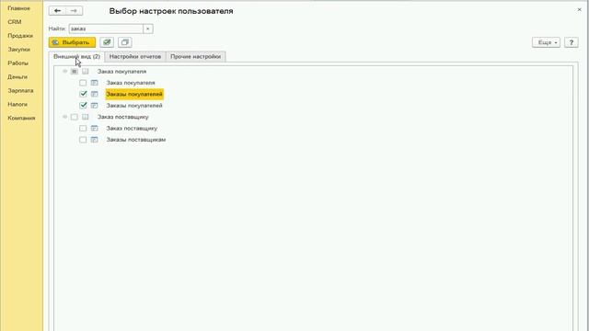Switch to the Внешний вид (2) tab
Viewport: 589px width, 331px height.
(76, 57)
